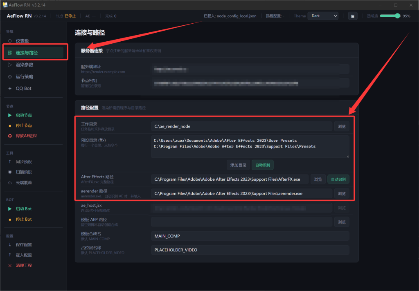Click the 模板合成名 MAIN_COMP input field
The image size is (419, 291).
[x=250, y=236]
